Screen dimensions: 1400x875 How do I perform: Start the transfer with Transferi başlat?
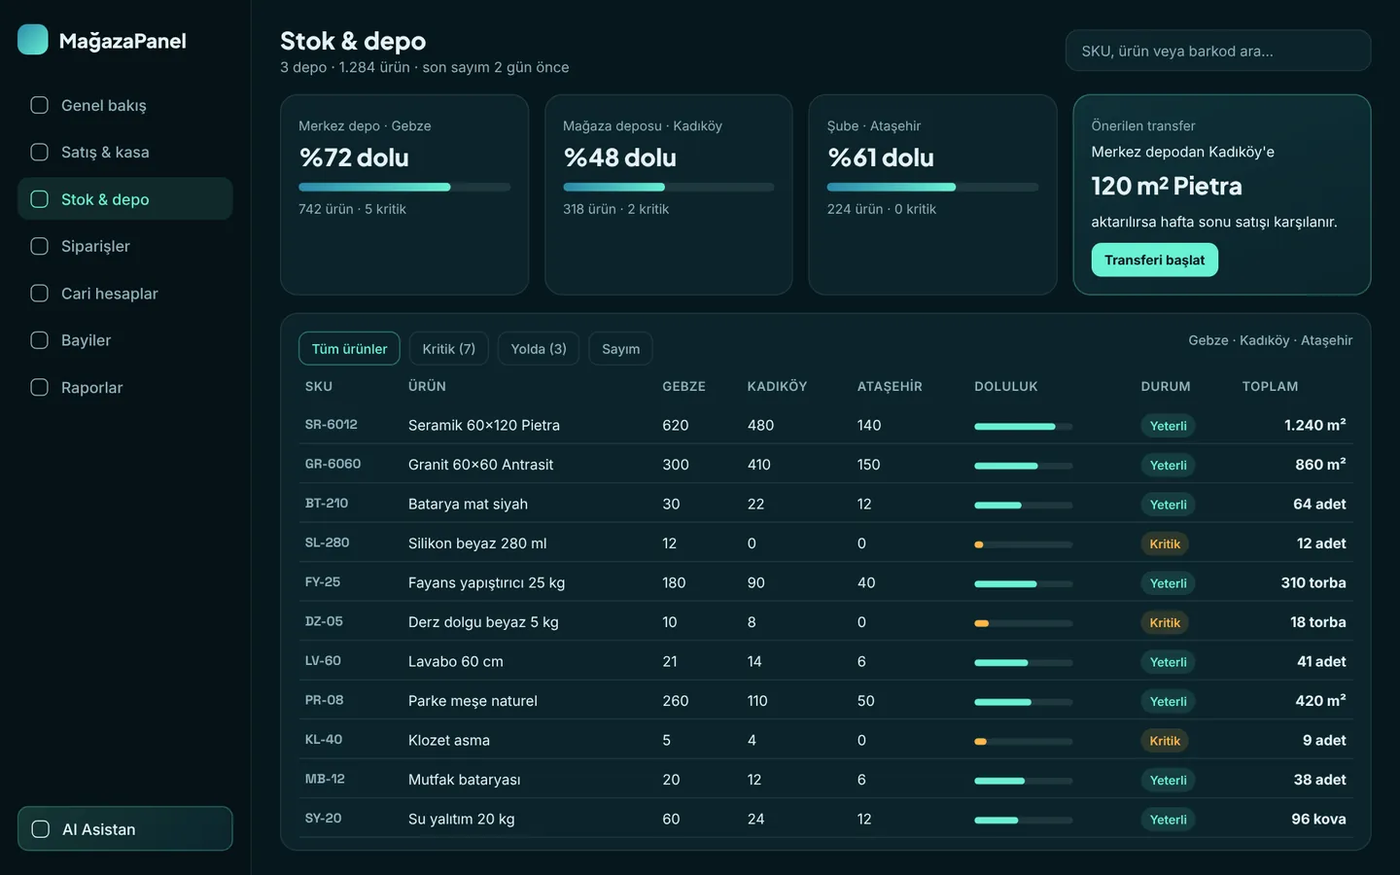(x=1154, y=260)
